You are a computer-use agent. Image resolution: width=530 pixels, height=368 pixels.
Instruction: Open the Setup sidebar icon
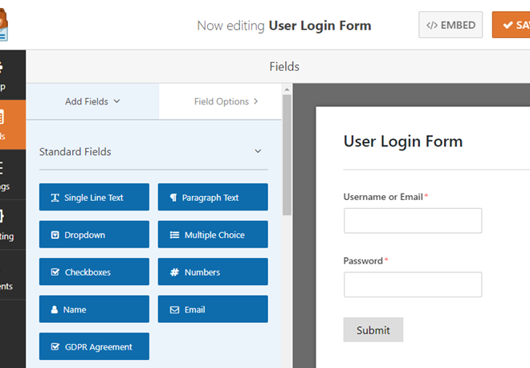pyautogui.click(x=13, y=75)
